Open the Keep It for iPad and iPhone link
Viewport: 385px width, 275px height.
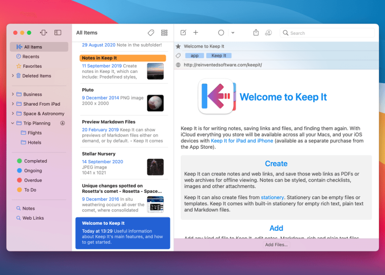[242, 141]
